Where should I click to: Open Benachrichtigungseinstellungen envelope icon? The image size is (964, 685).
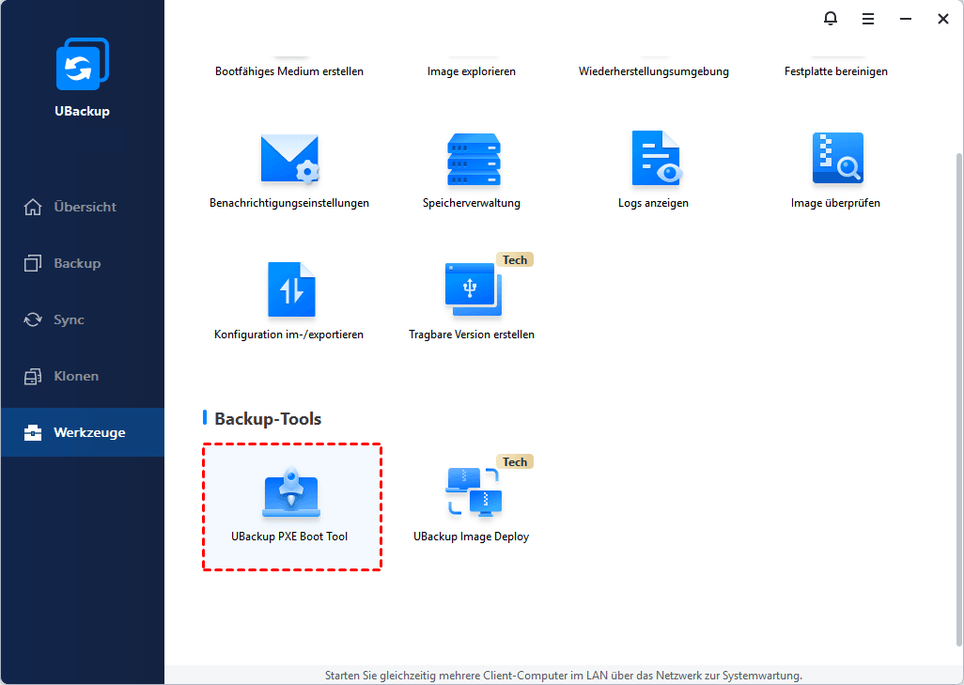(289, 160)
